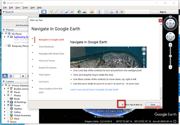Uncheck Show tips at start-up

[x=123, y=105]
